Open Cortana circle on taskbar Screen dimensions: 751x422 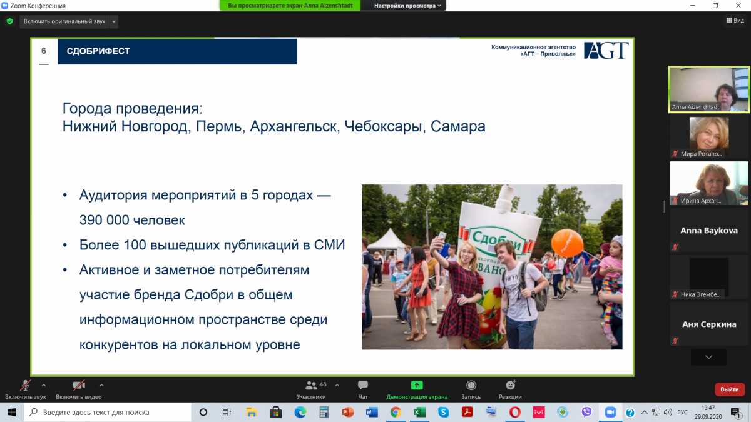click(203, 413)
